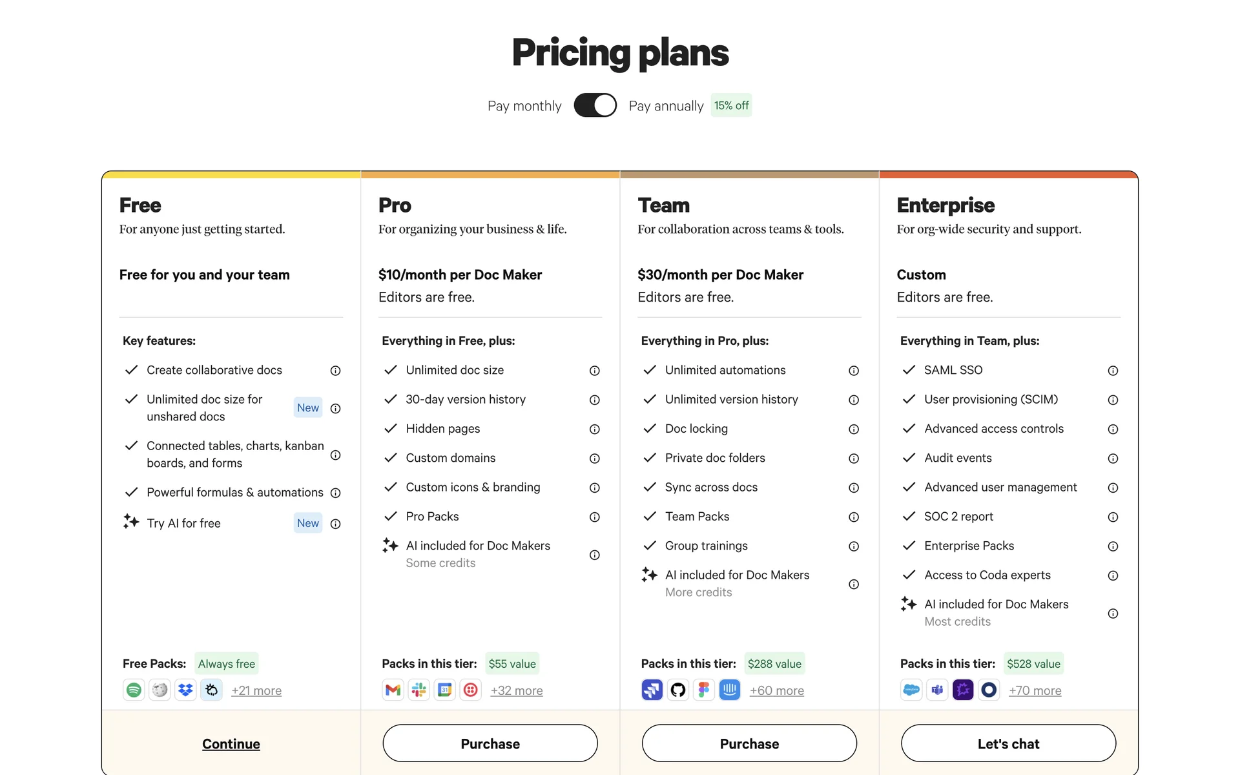Toggle the monthly/annual billing switch

595,105
